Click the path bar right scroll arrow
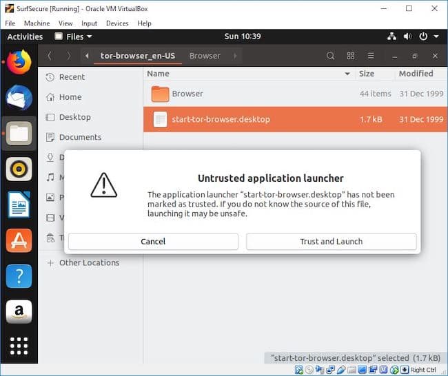Screen dimensions: 448x376 click(x=235, y=56)
